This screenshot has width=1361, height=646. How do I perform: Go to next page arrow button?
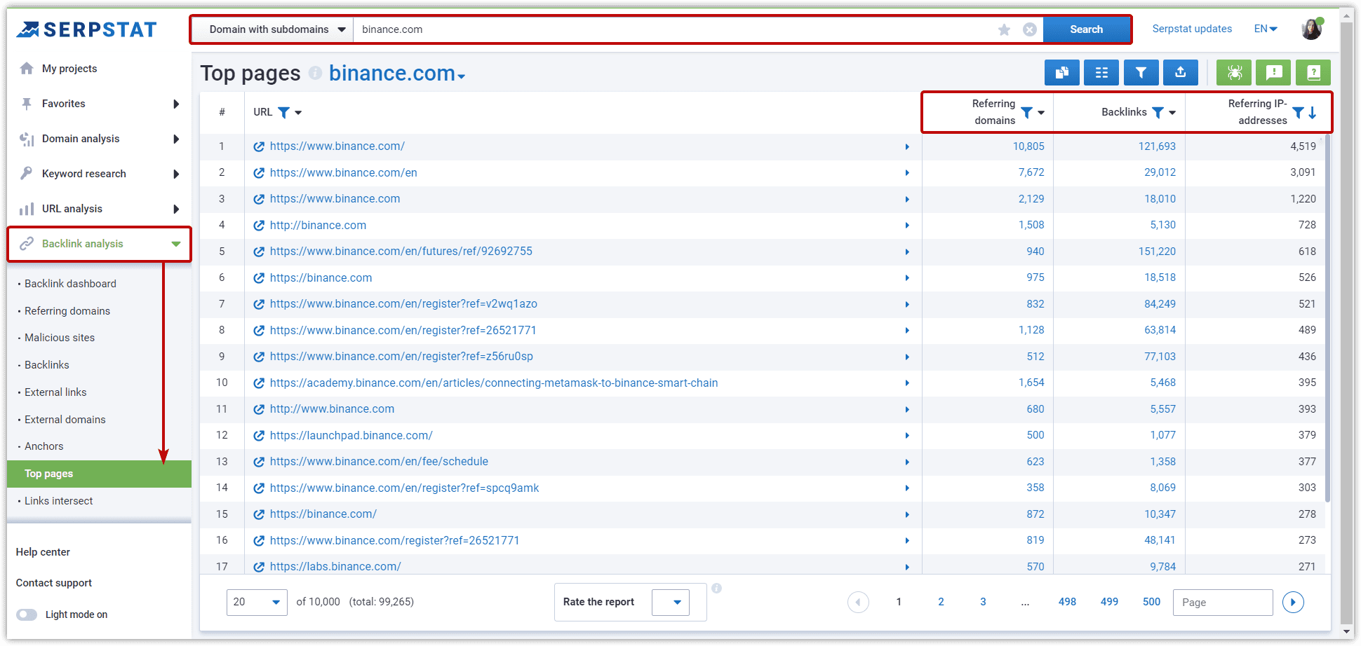(x=1293, y=602)
